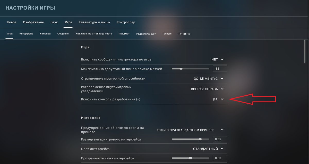This screenshot has width=309, height=164.
Task: Open the bandwidth limit ДО 1,5 МБИТ/С dropdown
Action: [x=209, y=79]
